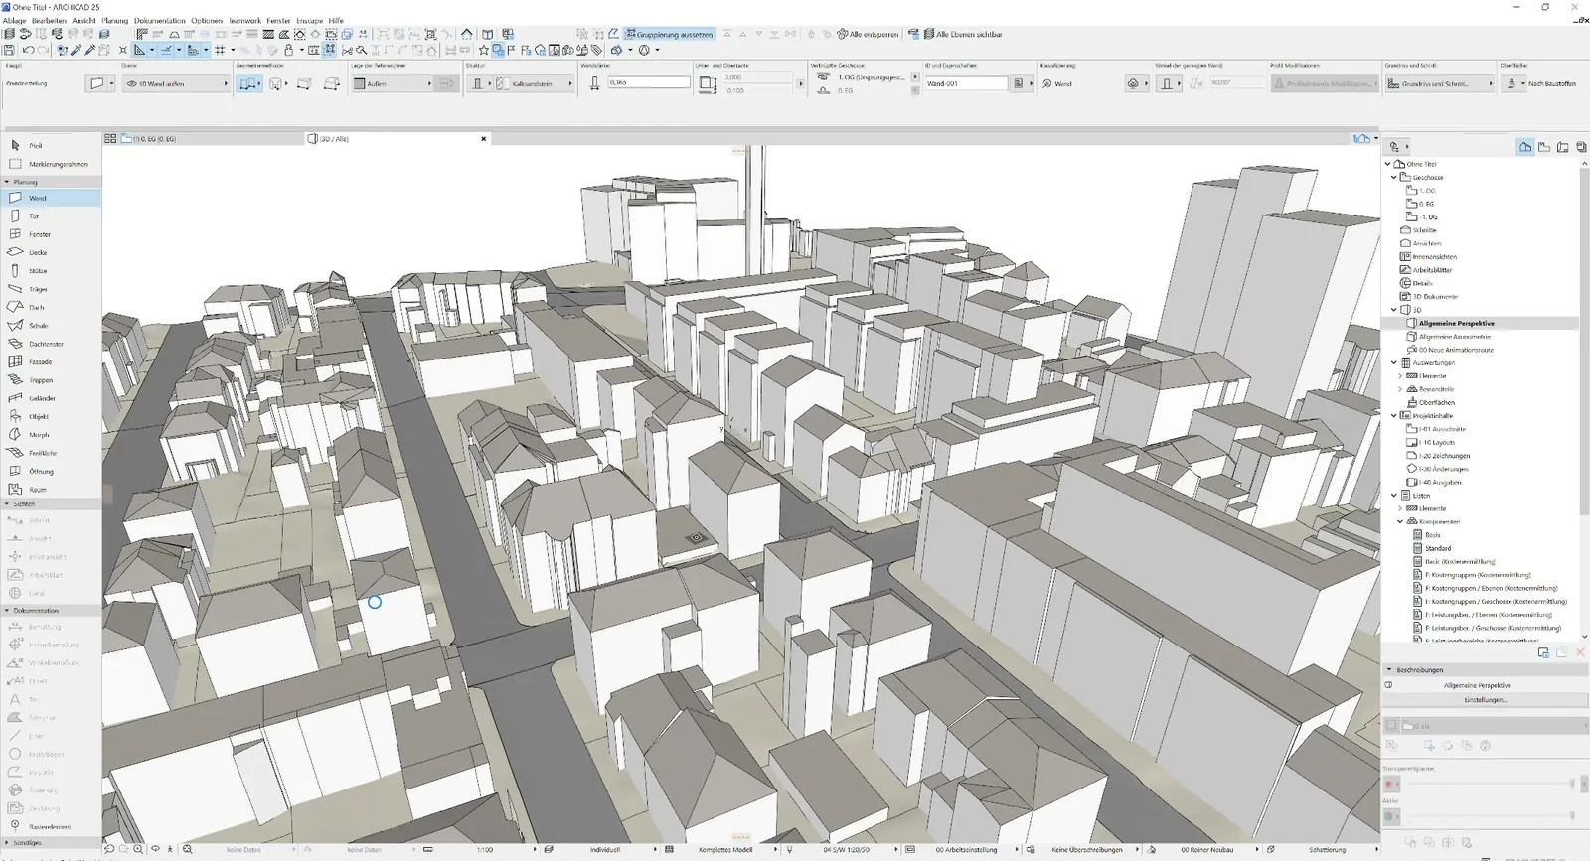Click the Wand-001 ID input field

click(967, 83)
